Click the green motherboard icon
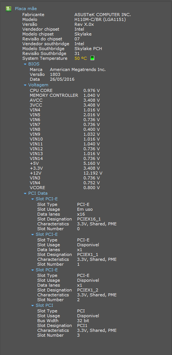 click(x=9, y=9)
